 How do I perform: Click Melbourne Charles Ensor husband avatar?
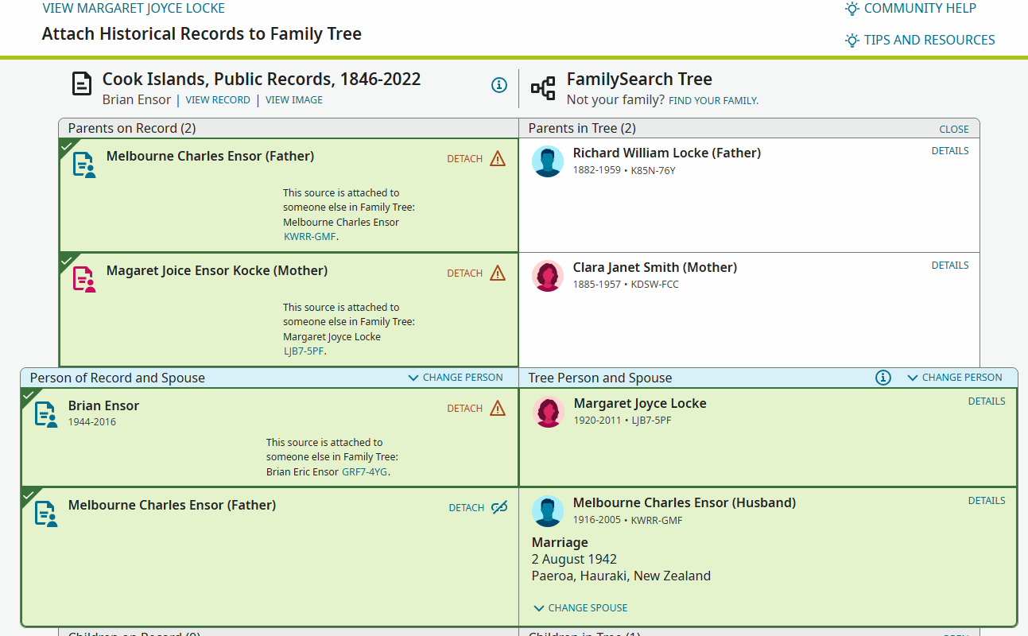pos(548,511)
